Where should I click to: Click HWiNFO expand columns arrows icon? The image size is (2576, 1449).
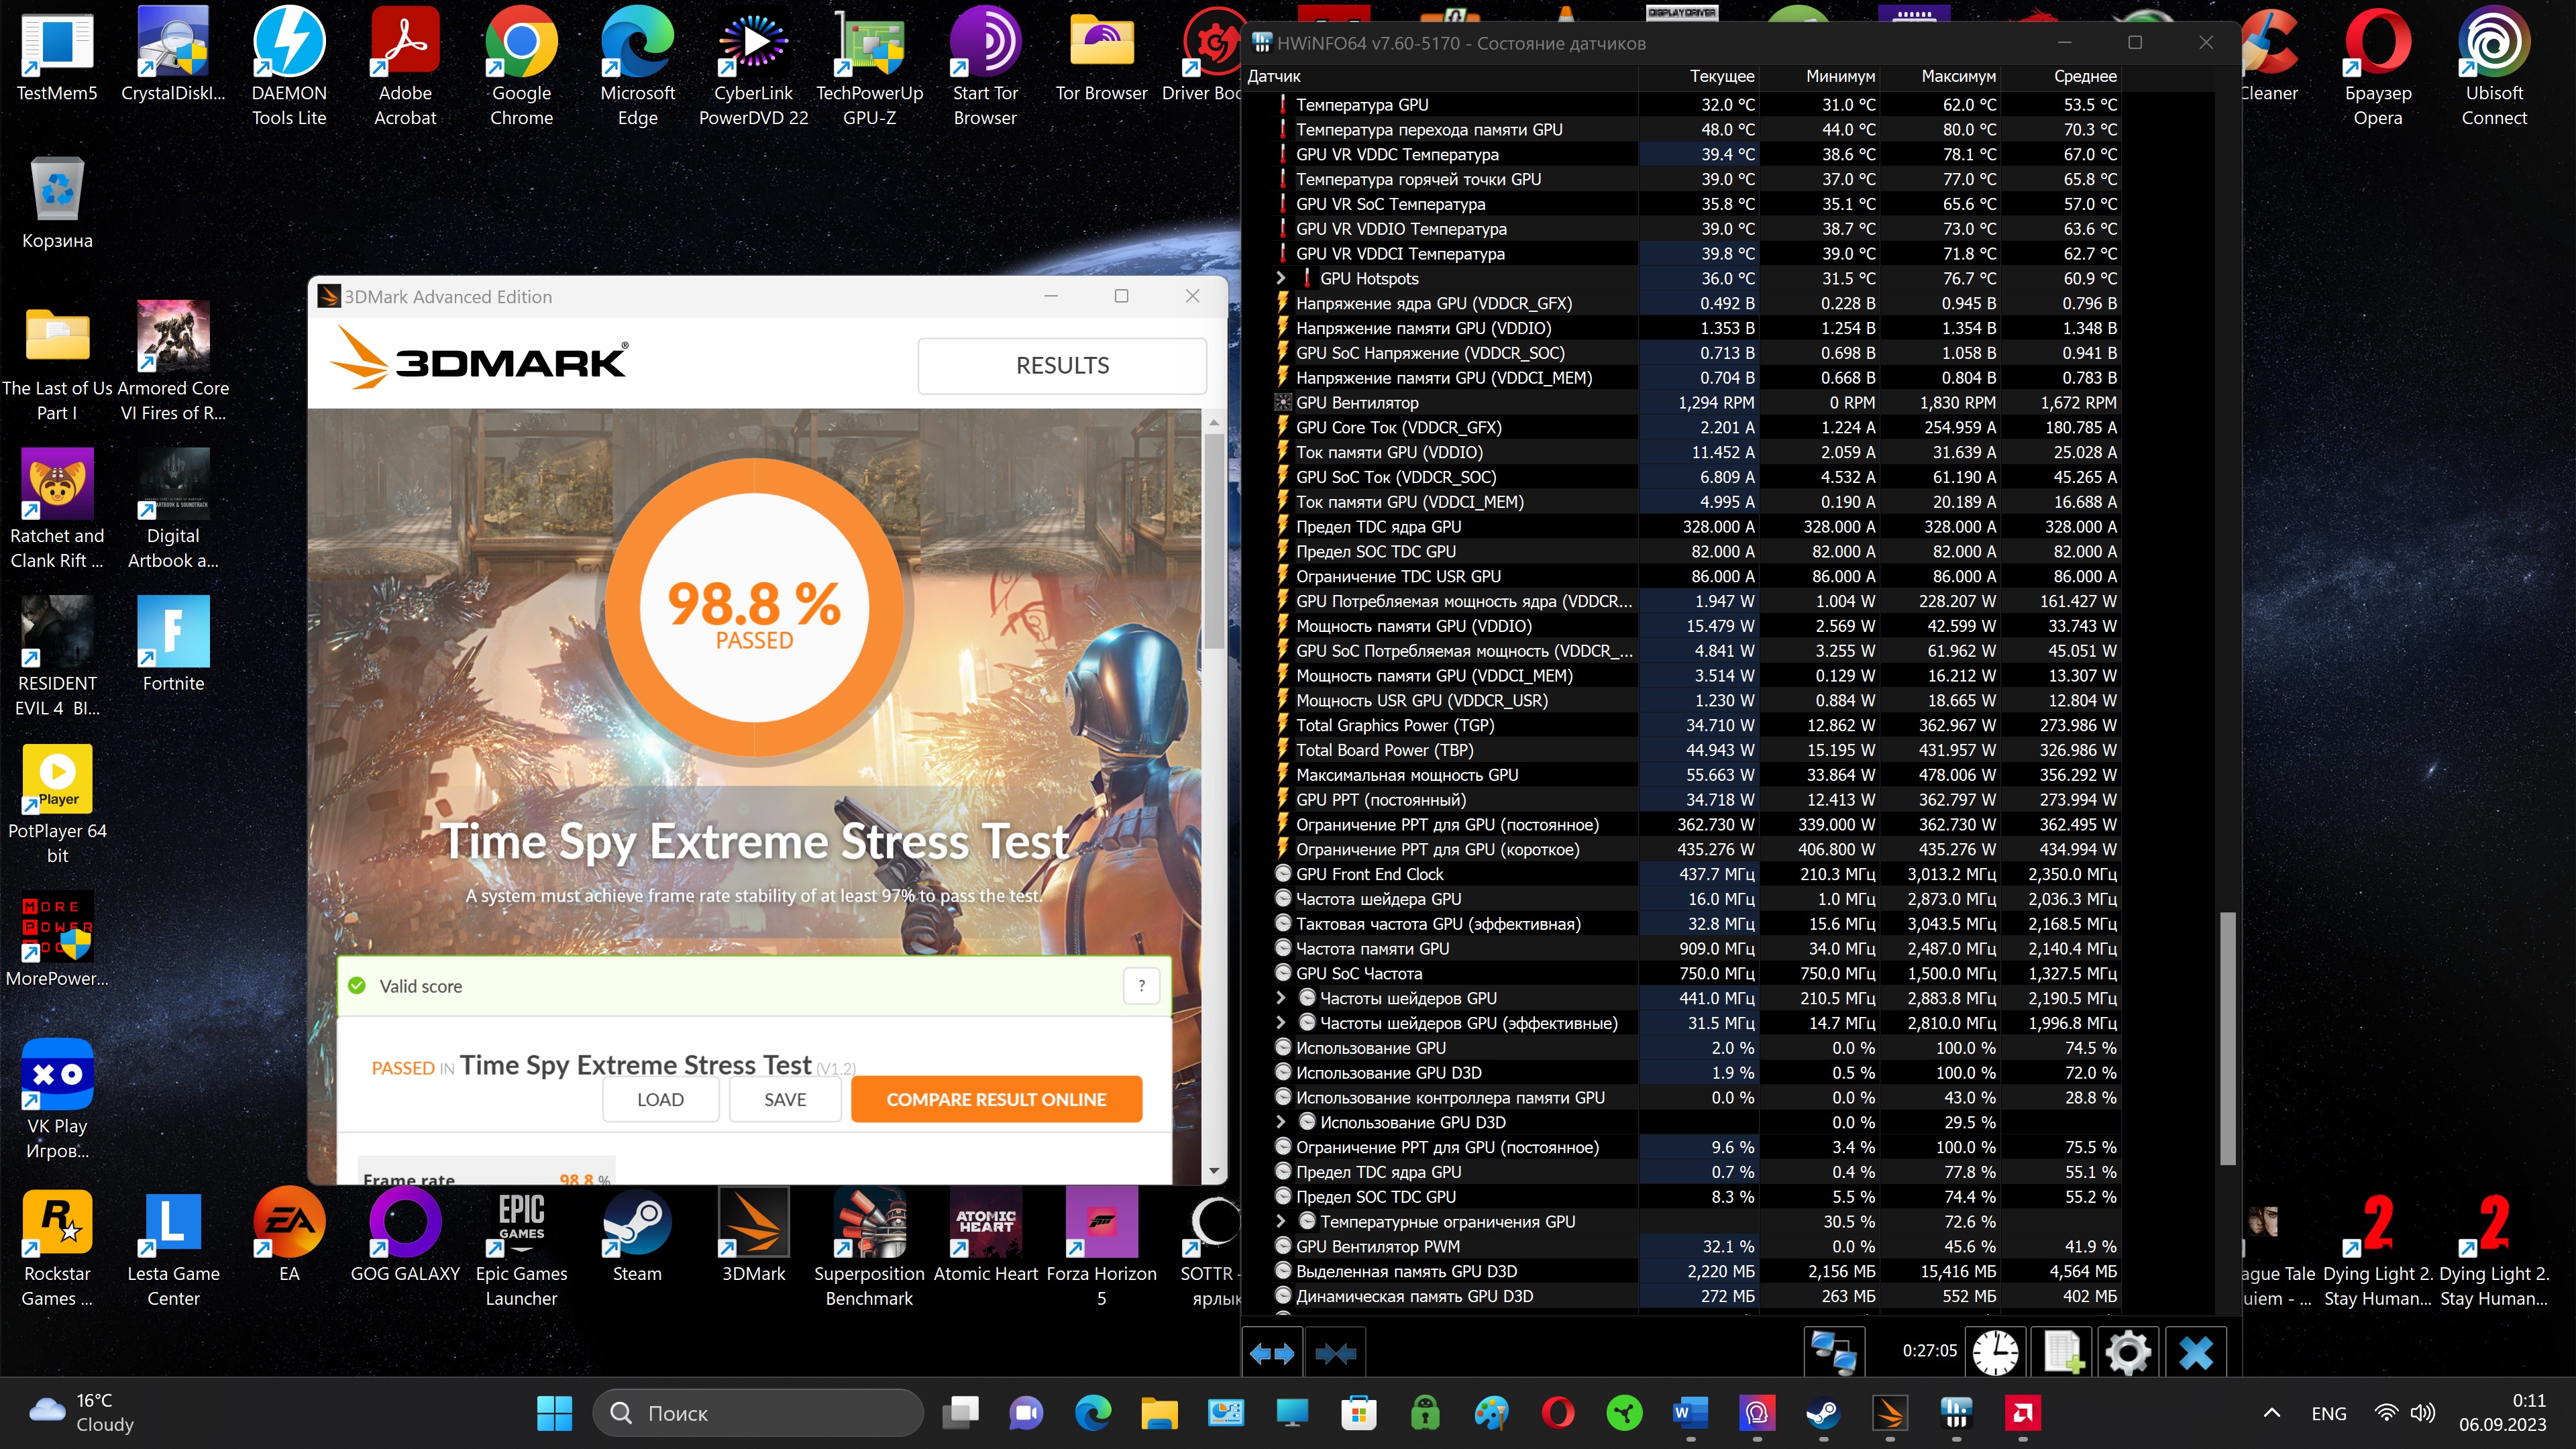tap(1272, 1354)
